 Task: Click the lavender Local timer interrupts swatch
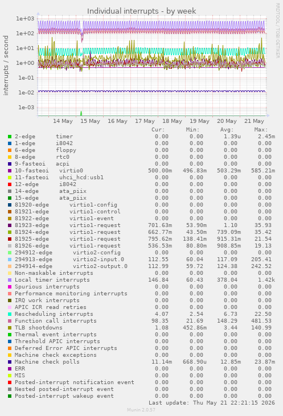click(10, 280)
